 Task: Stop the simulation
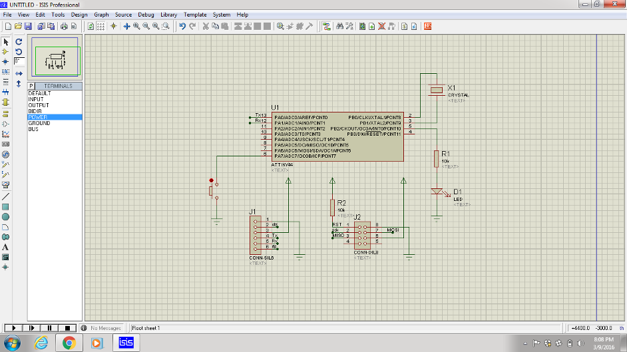(x=67, y=328)
